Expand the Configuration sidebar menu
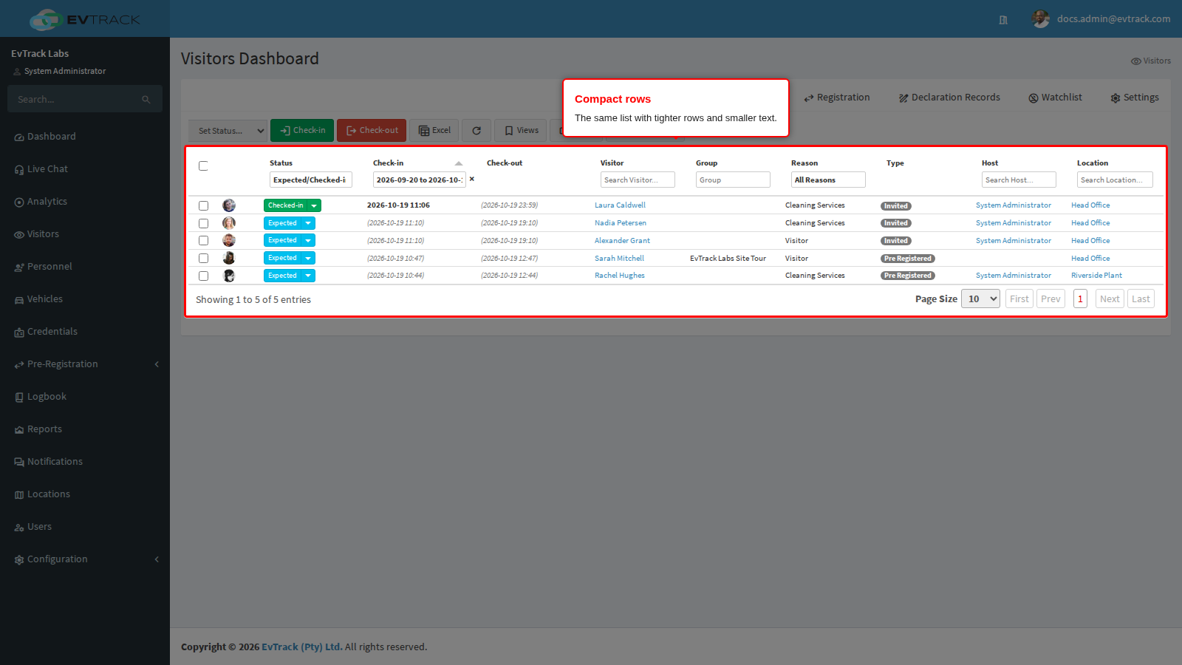The image size is (1182, 665). pos(85,559)
